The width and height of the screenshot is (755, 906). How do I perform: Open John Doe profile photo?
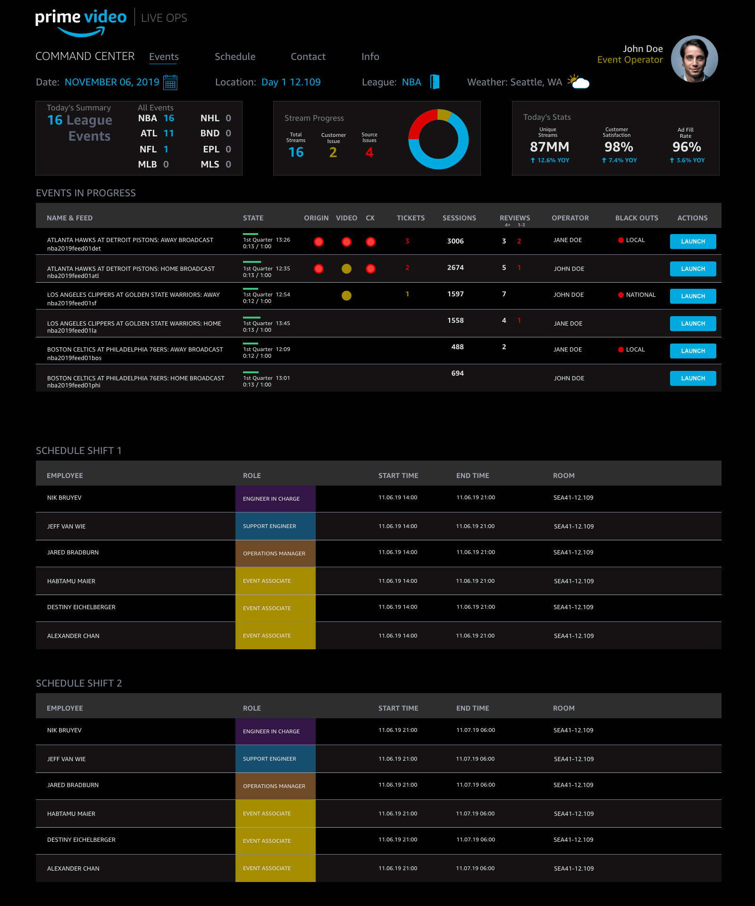tap(694, 59)
